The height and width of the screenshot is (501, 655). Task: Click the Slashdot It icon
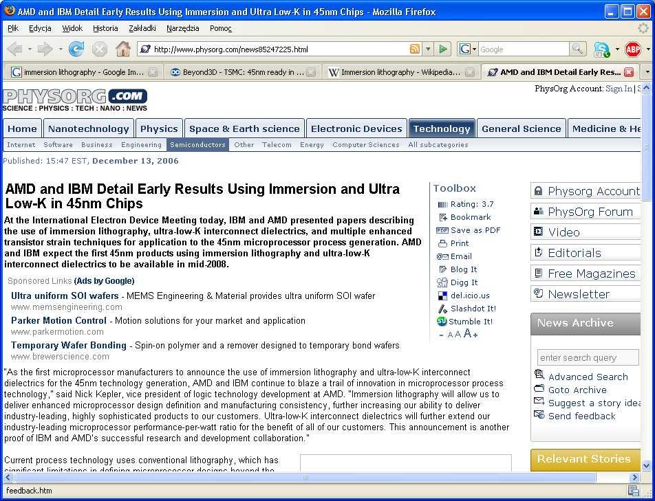(x=443, y=309)
